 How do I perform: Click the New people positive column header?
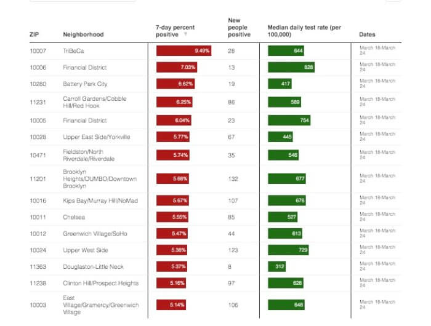click(x=239, y=28)
